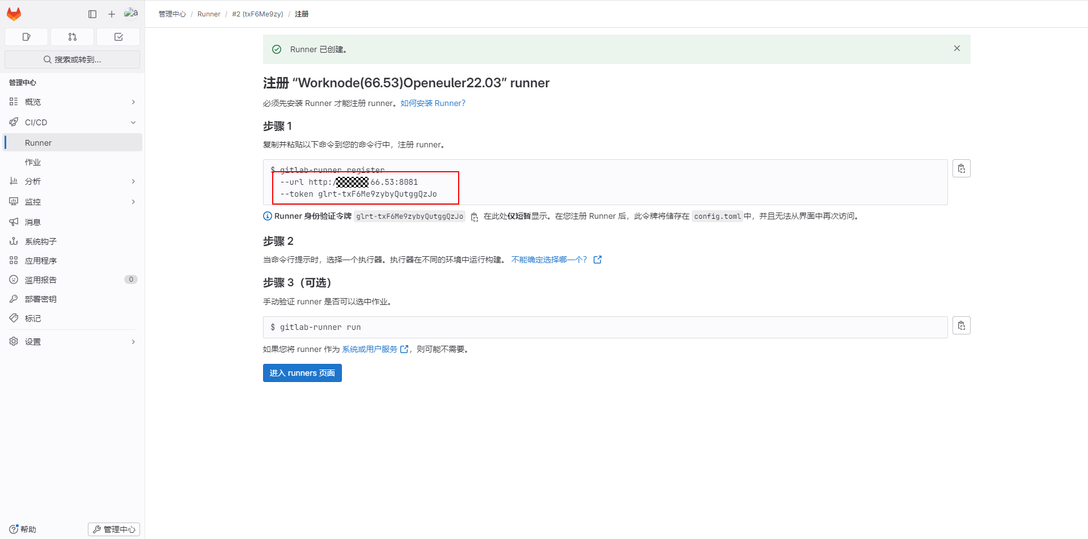This screenshot has width=1088, height=539.
Task: Click the 管理中心 button at bottom
Action: click(114, 529)
